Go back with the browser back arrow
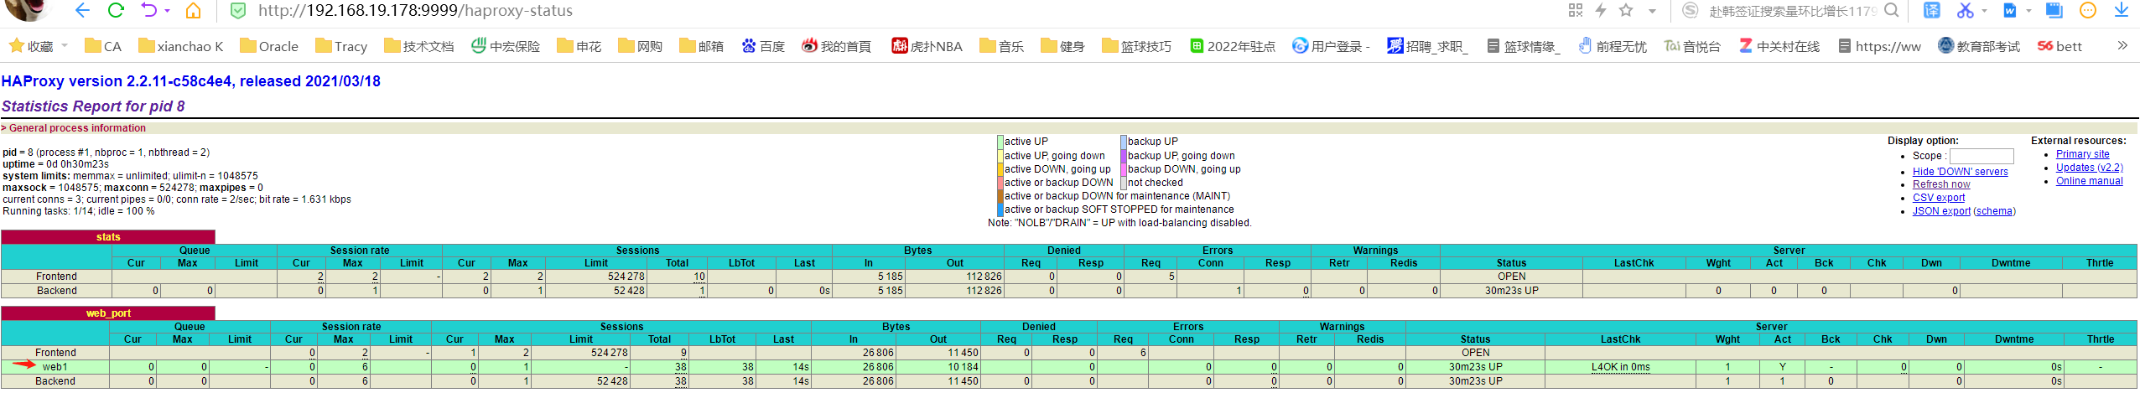The height and width of the screenshot is (393, 2140). pyautogui.click(x=82, y=10)
